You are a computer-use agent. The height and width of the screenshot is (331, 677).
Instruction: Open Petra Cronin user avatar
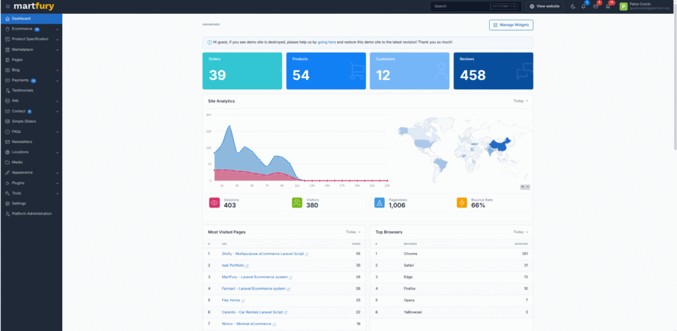pyautogui.click(x=623, y=7)
